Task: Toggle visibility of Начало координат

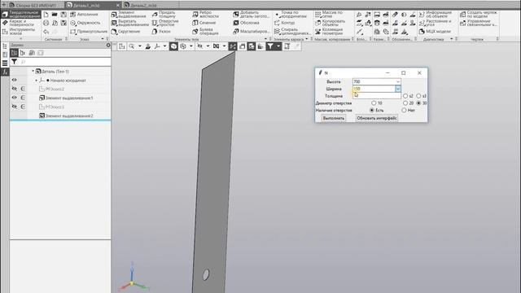Action: pos(14,80)
